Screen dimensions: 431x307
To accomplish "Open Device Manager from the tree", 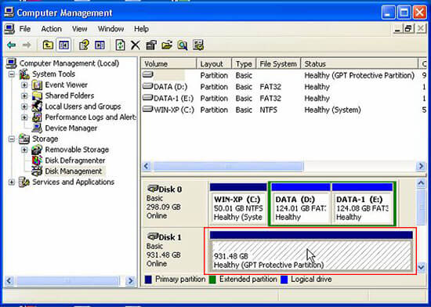I will pos(71,128).
